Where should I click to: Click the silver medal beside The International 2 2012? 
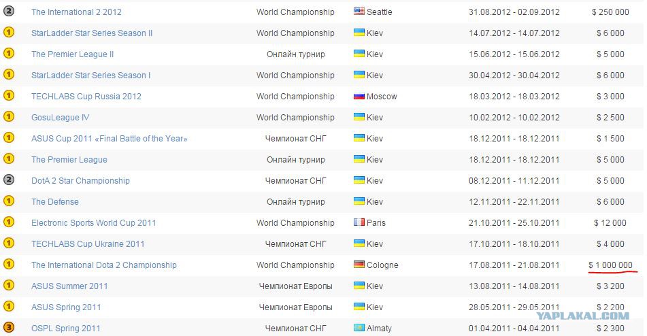pos(9,12)
